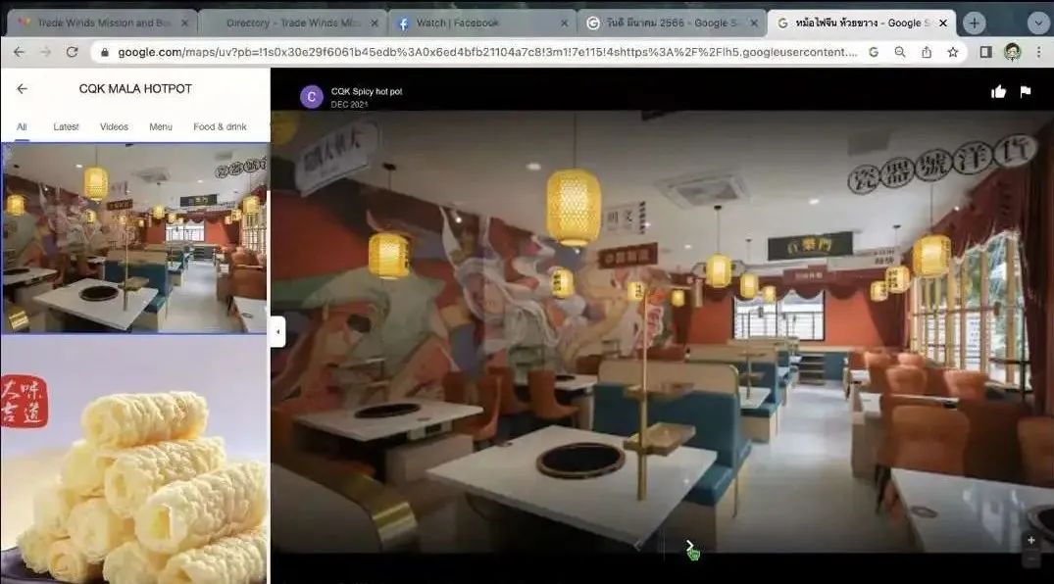1054x584 pixels.
Task: Zoom in on the photo with plus button
Action: point(1030,540)
